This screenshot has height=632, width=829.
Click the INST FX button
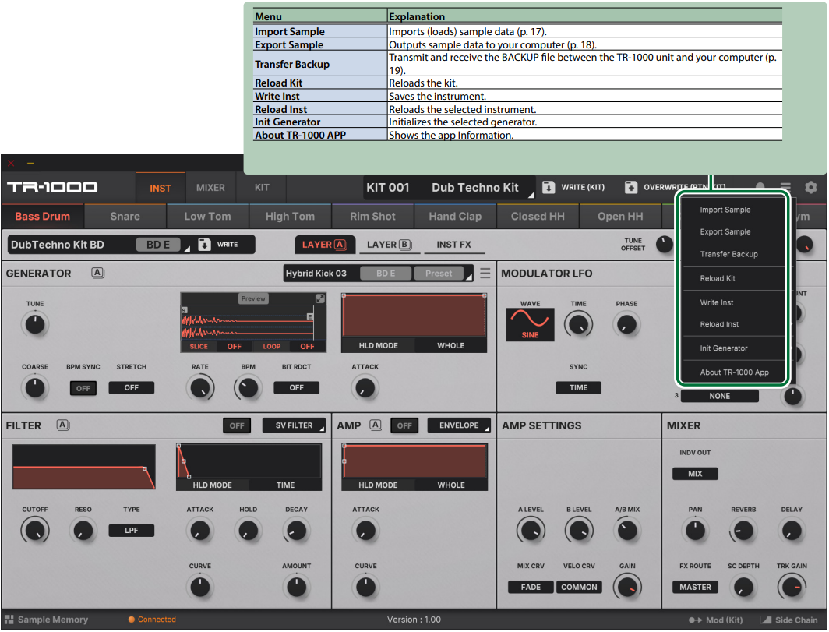click(453, 245)
